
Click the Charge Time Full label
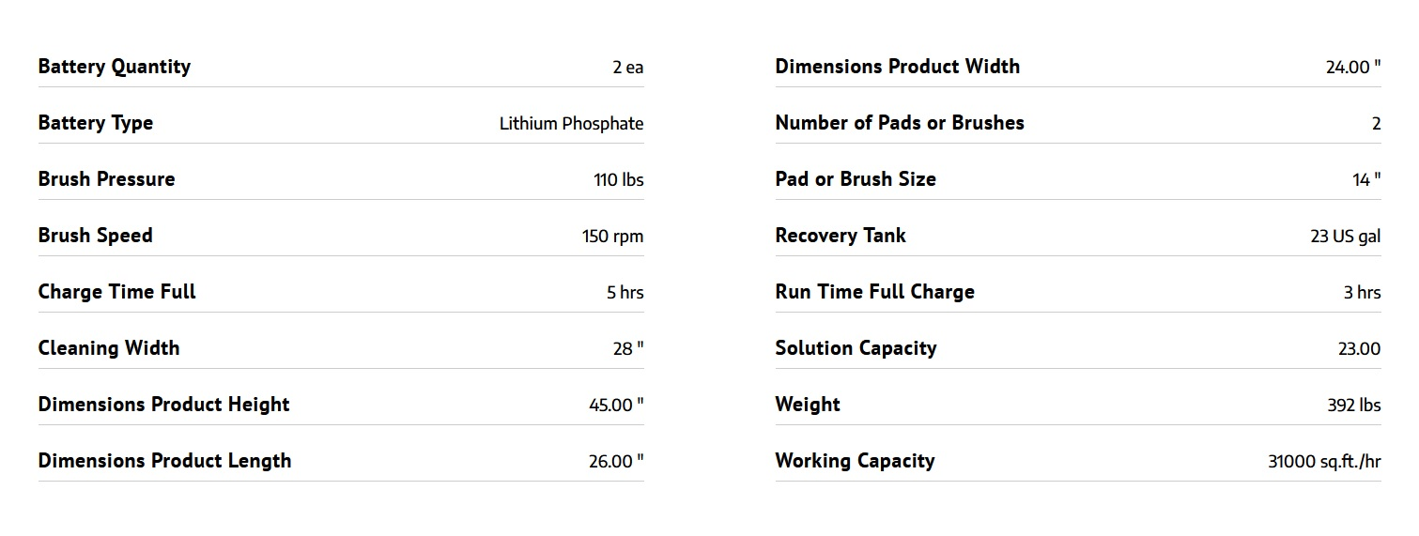pos(116,292)
